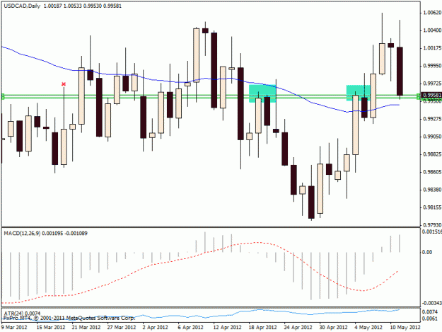This screenshot has width=442, height=332.
Task: Click the highlighted current price label 0.99581
Action: click(x=431, y=96)
